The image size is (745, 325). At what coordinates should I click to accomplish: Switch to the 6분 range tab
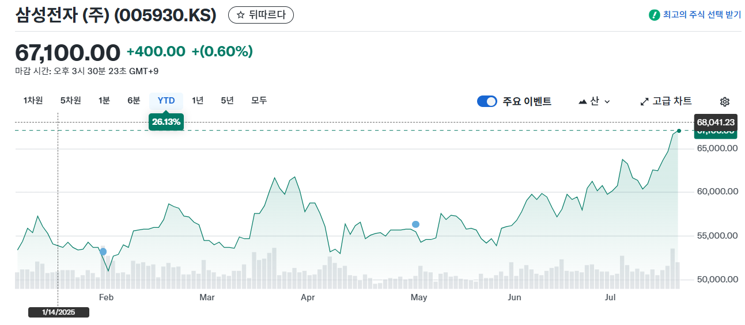pos(134,101)
